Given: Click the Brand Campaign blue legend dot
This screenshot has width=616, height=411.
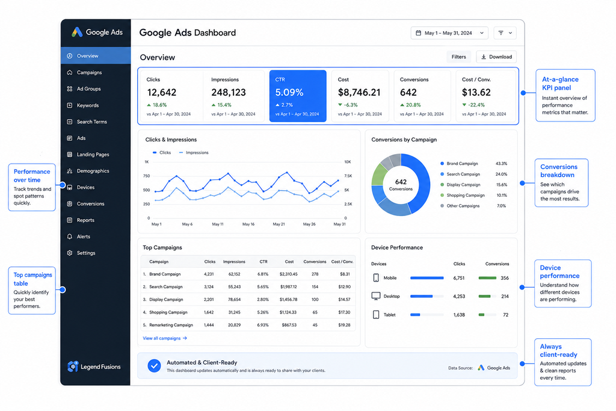Looking at the screenshot, I should click(442, 164).
